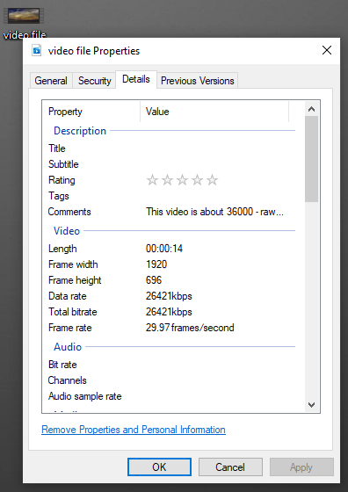This screenshot has width=348, height=492.
Task: Set rating to two stars
Action: [x=167, y=180]
